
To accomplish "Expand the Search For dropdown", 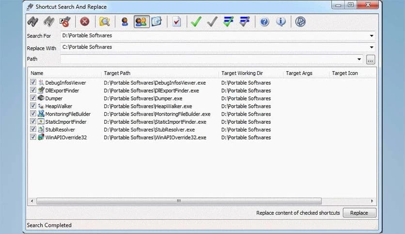I will pos(371,36).
